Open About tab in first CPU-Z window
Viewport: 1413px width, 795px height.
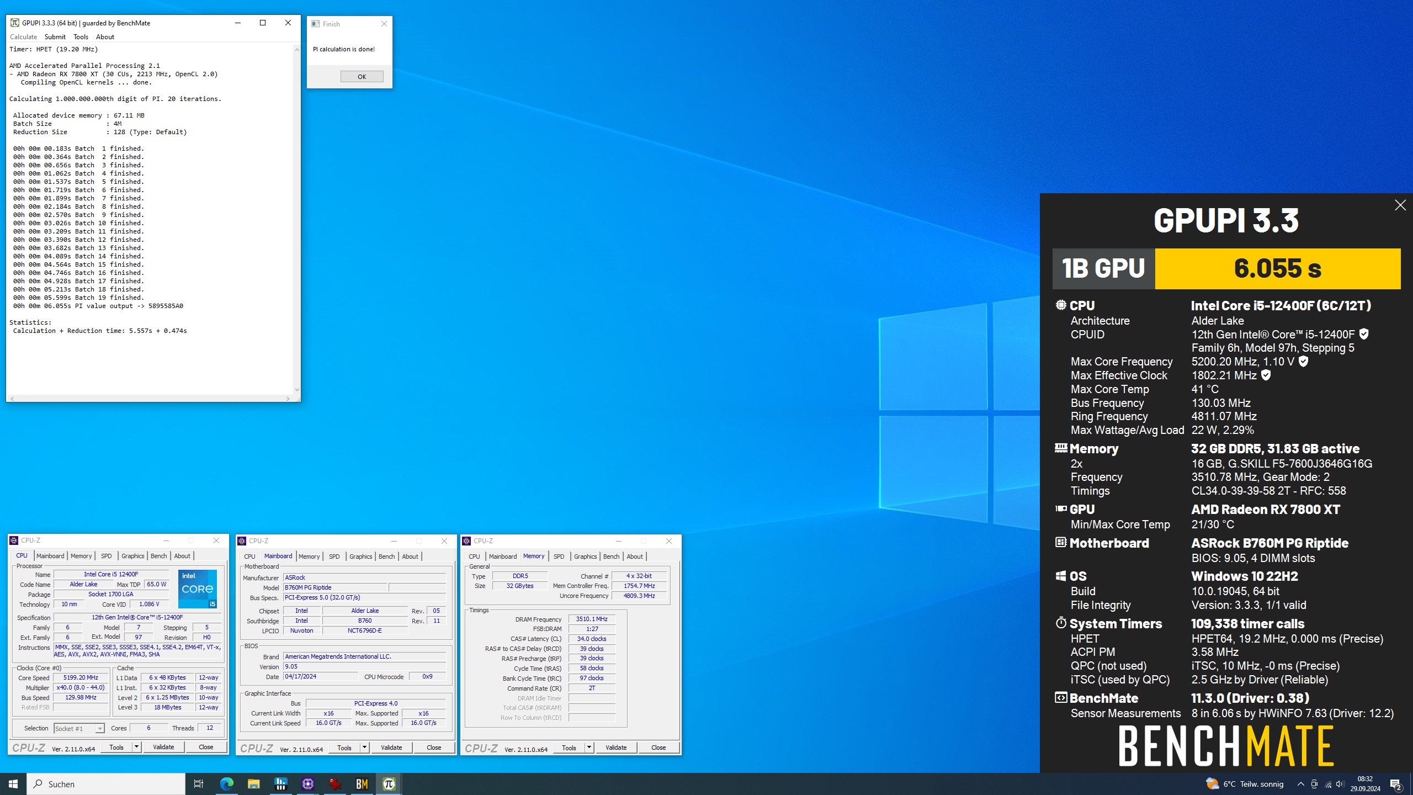[x=182, y=556]
